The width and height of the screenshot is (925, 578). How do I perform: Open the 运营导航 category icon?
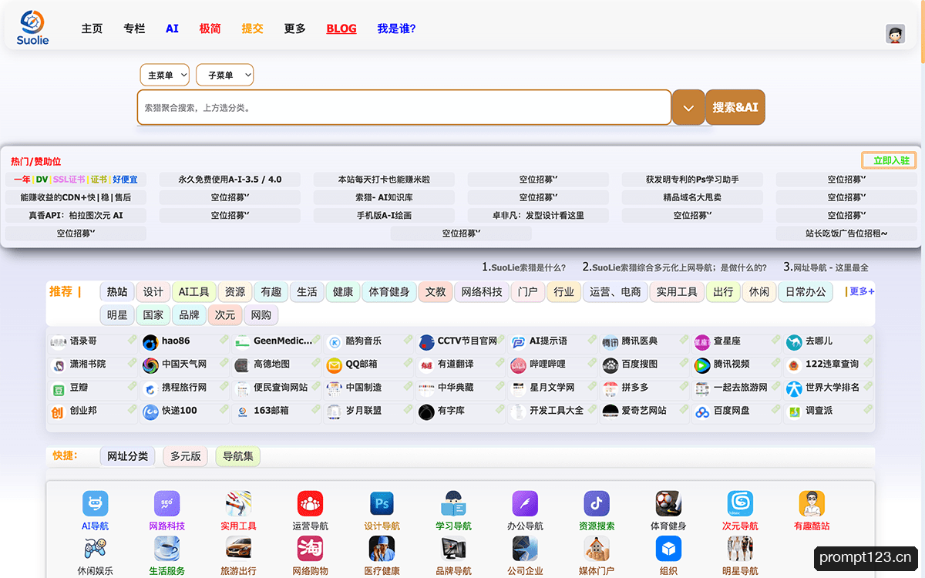pos(311,504)
